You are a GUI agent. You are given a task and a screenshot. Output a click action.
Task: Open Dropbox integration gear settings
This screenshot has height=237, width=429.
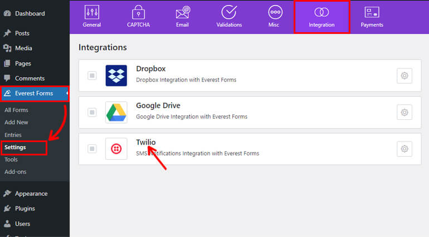[x=404, y=75]
